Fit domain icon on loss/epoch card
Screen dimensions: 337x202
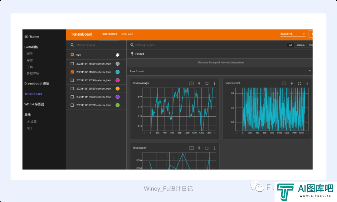pos(191,148)
